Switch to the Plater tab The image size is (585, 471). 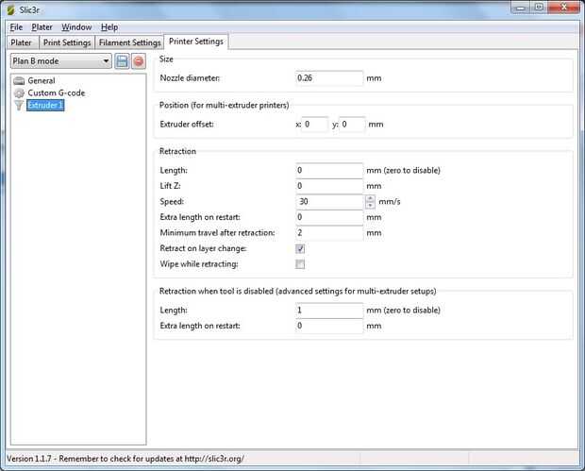coord(22,42)
